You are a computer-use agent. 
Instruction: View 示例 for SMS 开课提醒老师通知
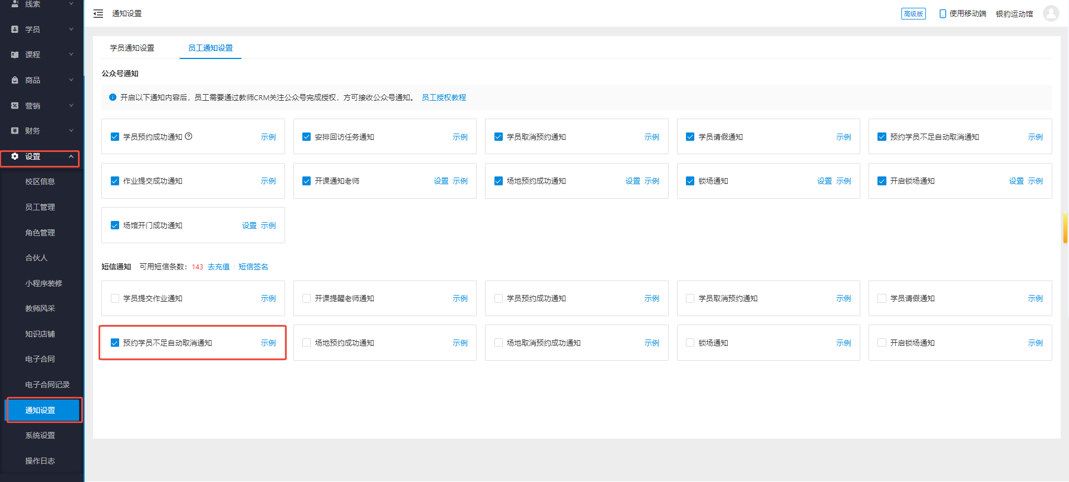(x=460, y=298)
